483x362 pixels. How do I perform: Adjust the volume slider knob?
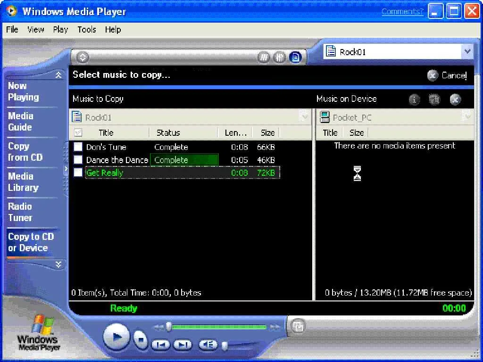click(x=225, y=346)
